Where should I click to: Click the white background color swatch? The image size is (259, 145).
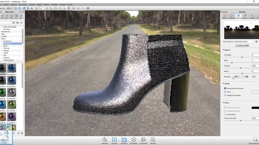pyautogui.click(x=255, y=92)
